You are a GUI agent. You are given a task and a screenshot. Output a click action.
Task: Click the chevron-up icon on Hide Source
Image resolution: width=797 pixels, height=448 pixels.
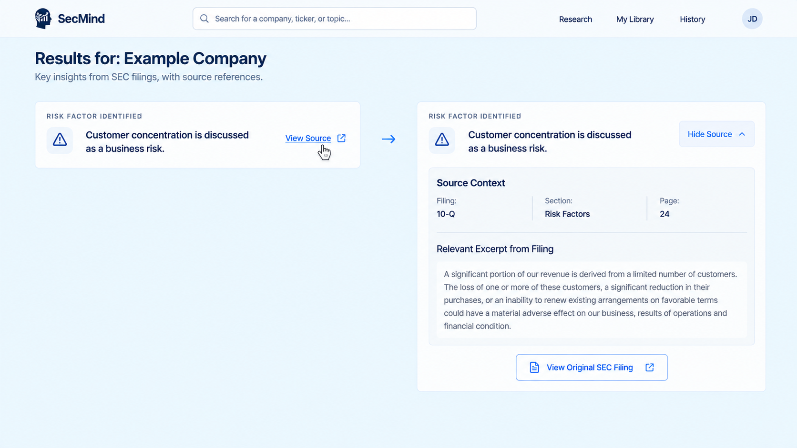pos(742,134)
